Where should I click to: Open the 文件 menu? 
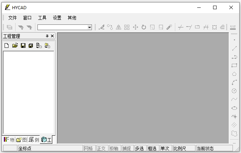click(x=12, y=18)
